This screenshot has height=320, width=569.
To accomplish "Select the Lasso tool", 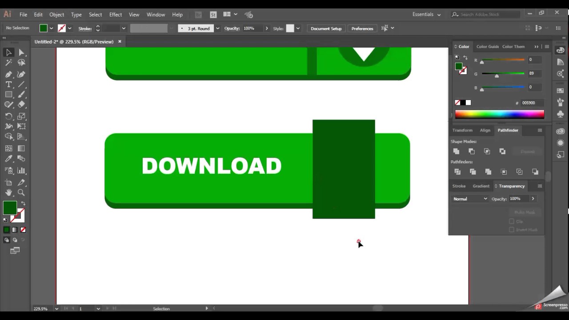I will (x=21, y=63).
